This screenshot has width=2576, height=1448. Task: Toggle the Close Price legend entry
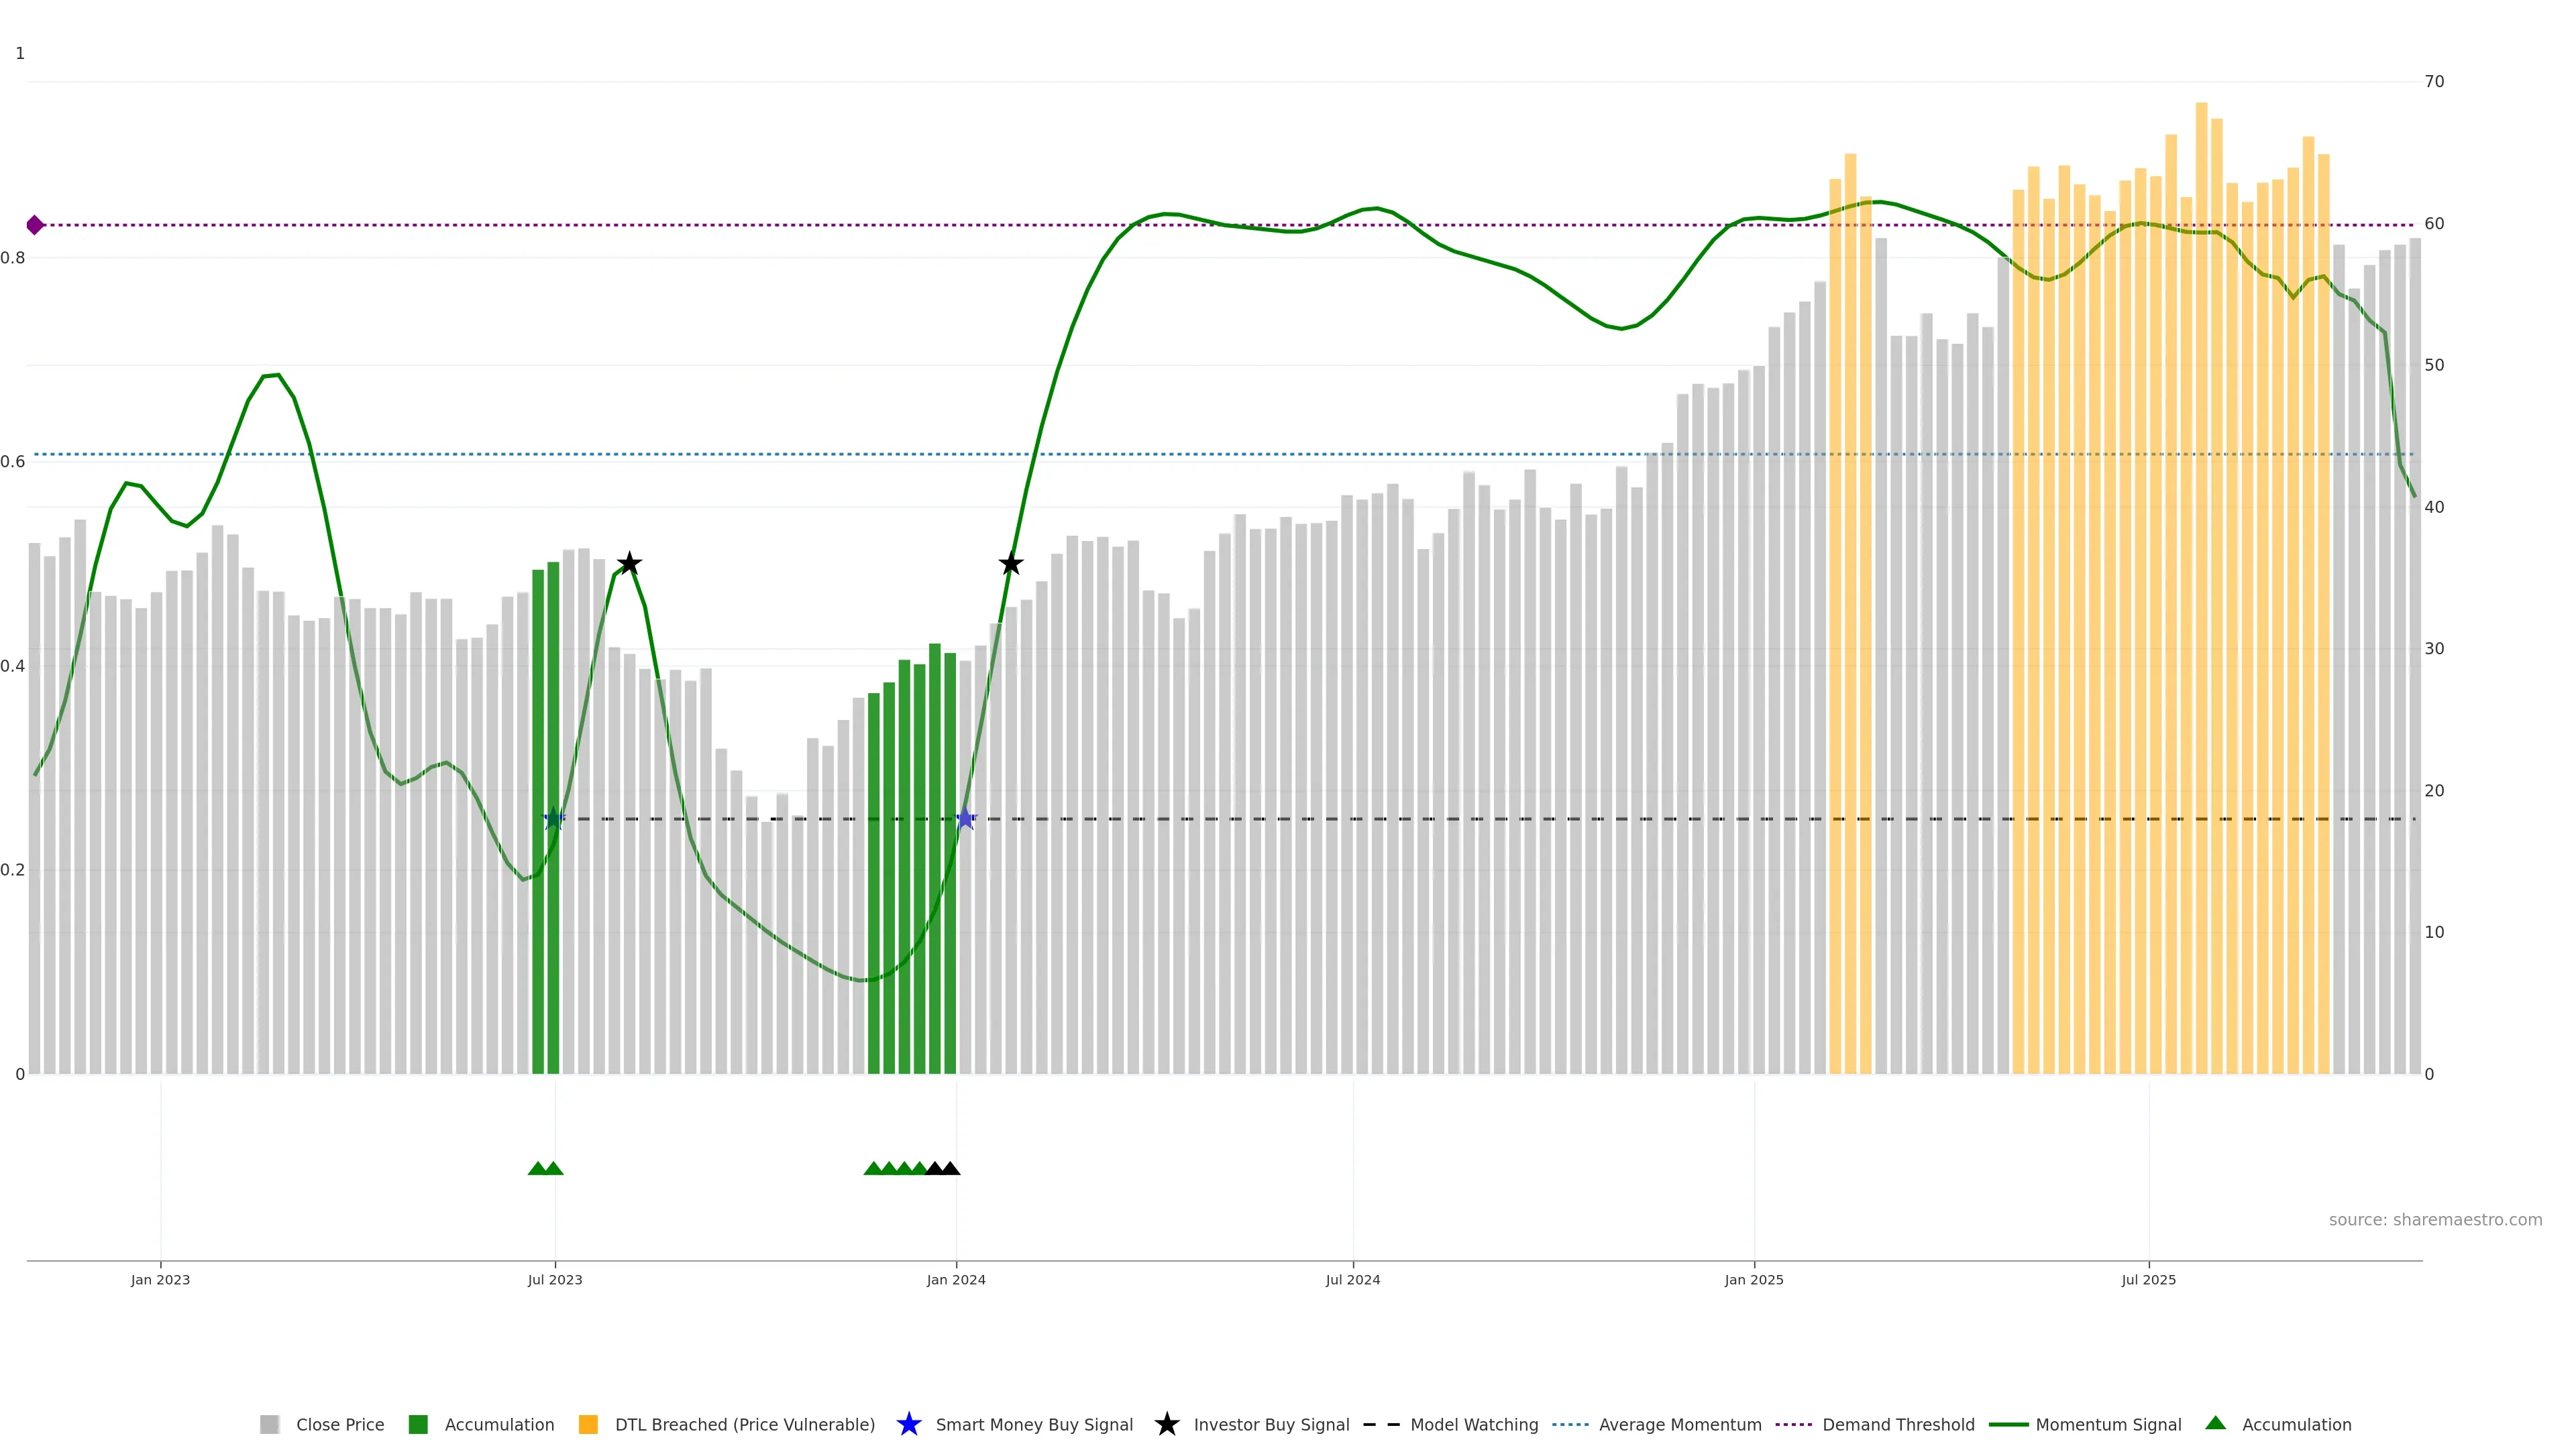[x=339, y=1425]
